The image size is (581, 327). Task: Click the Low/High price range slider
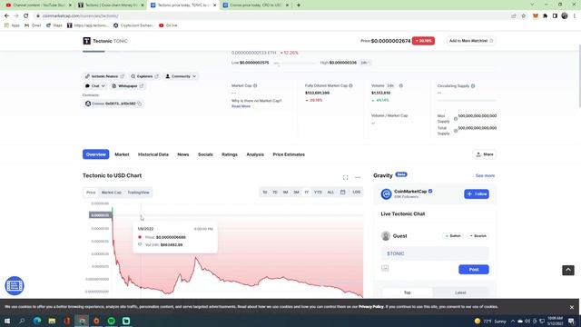(294, 63)
